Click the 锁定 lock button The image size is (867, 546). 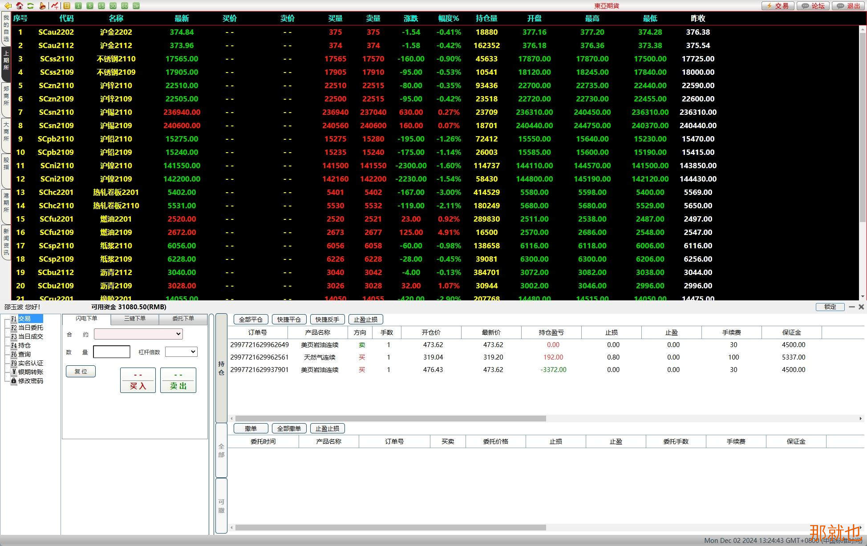coord(830,307)
